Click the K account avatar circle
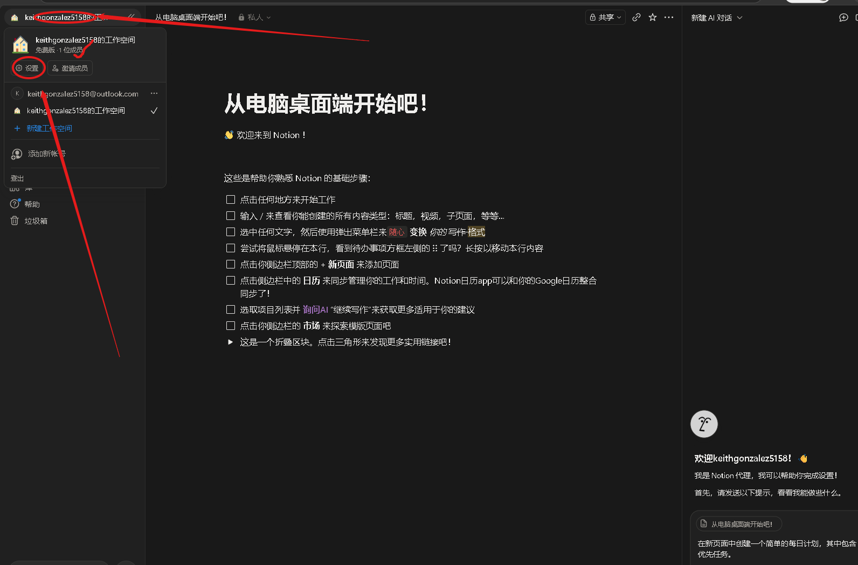 pyautogui.click(x=17, y=93)
